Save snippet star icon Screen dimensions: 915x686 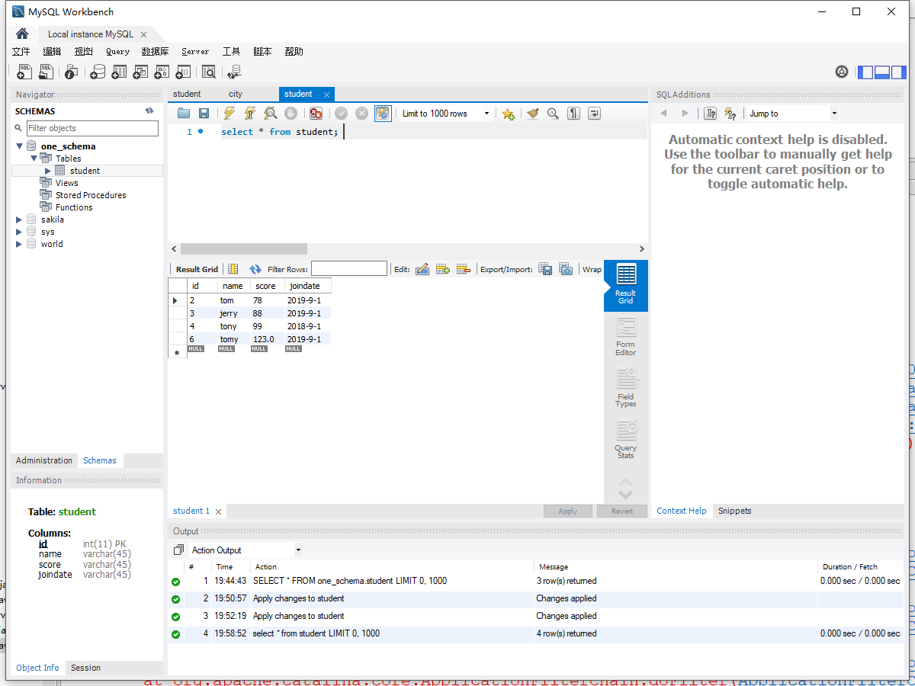(x=508, y=114)
